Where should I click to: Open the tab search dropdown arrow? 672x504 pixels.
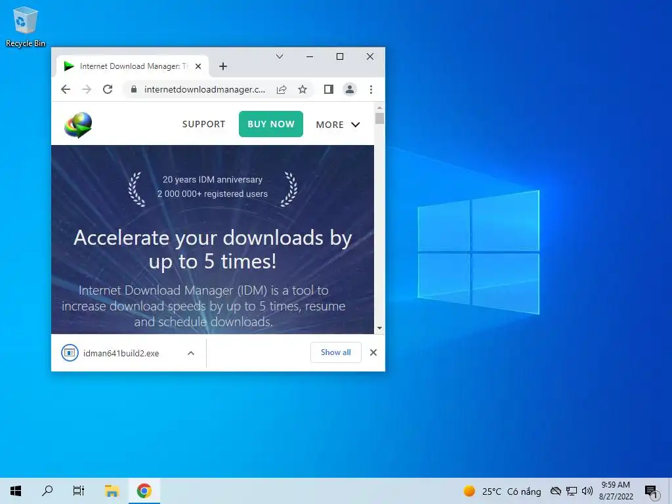pos(280,56)
